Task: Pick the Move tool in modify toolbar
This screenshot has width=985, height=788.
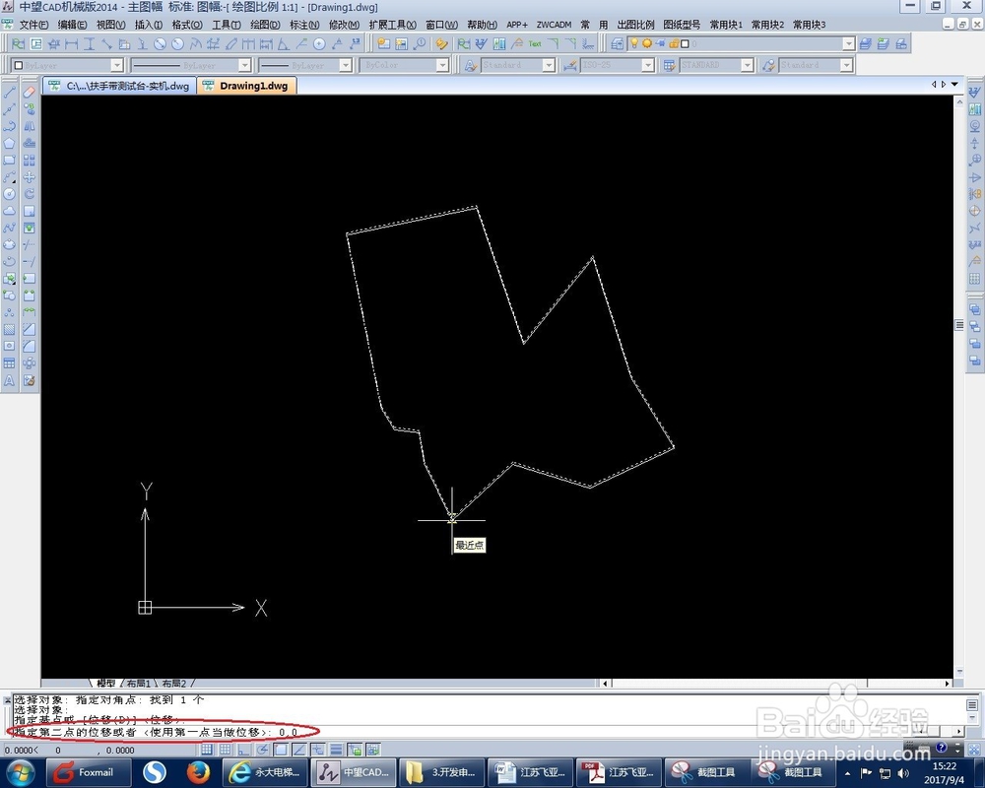Action: tap(29, 177)
